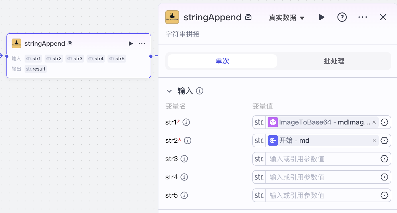Screen dimensions: 397x213
Task: Run the stringAppend node from the panel header
Action: click(321, 17)
